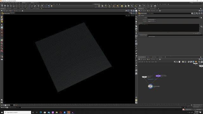Select the Gamepad Camera shelf tool

[155, 6]
